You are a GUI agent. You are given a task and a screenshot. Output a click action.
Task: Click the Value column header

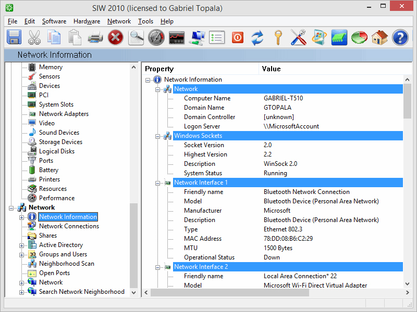tap(335, 69)
